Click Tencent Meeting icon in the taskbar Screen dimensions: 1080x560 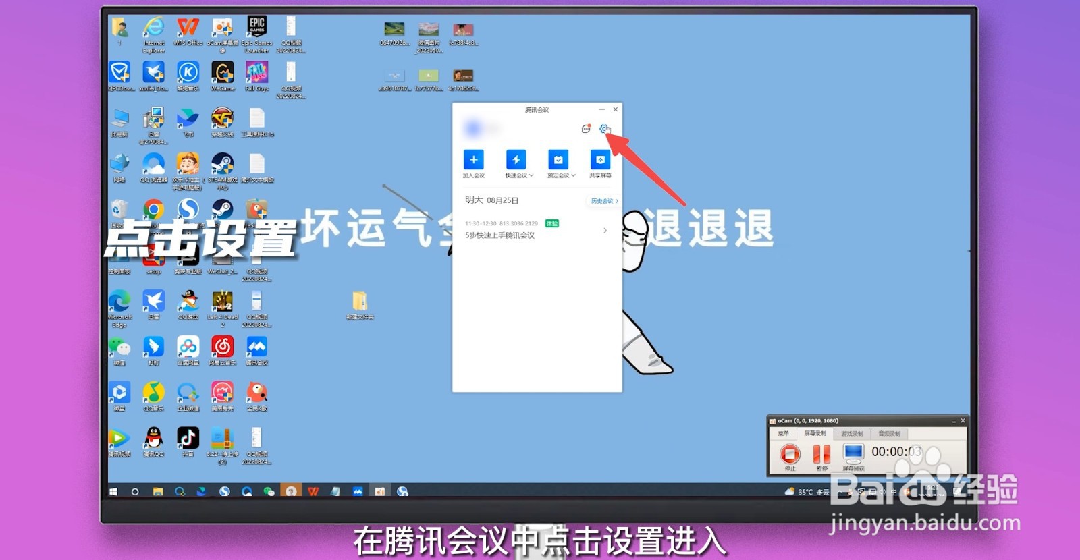tap(358, 491)
